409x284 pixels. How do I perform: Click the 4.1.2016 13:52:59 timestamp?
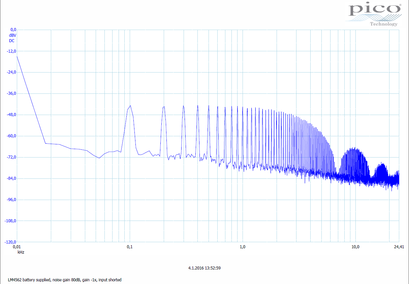204,268
